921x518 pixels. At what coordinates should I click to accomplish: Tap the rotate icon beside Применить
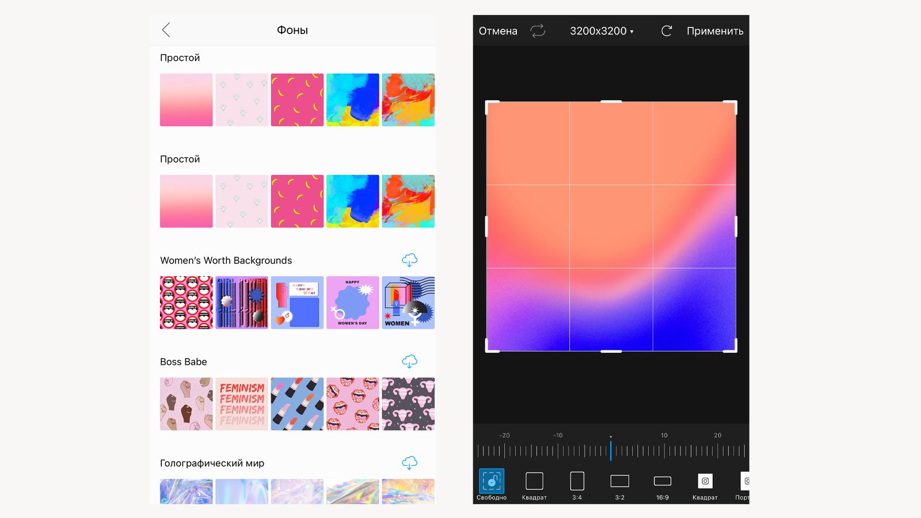click(667, 31)
